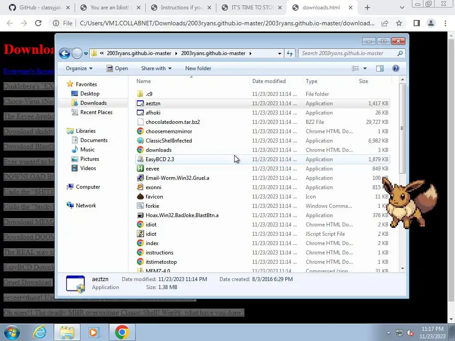455x341 pixels.
Task: Open Chrome tab search chevron
Action: 402,8
